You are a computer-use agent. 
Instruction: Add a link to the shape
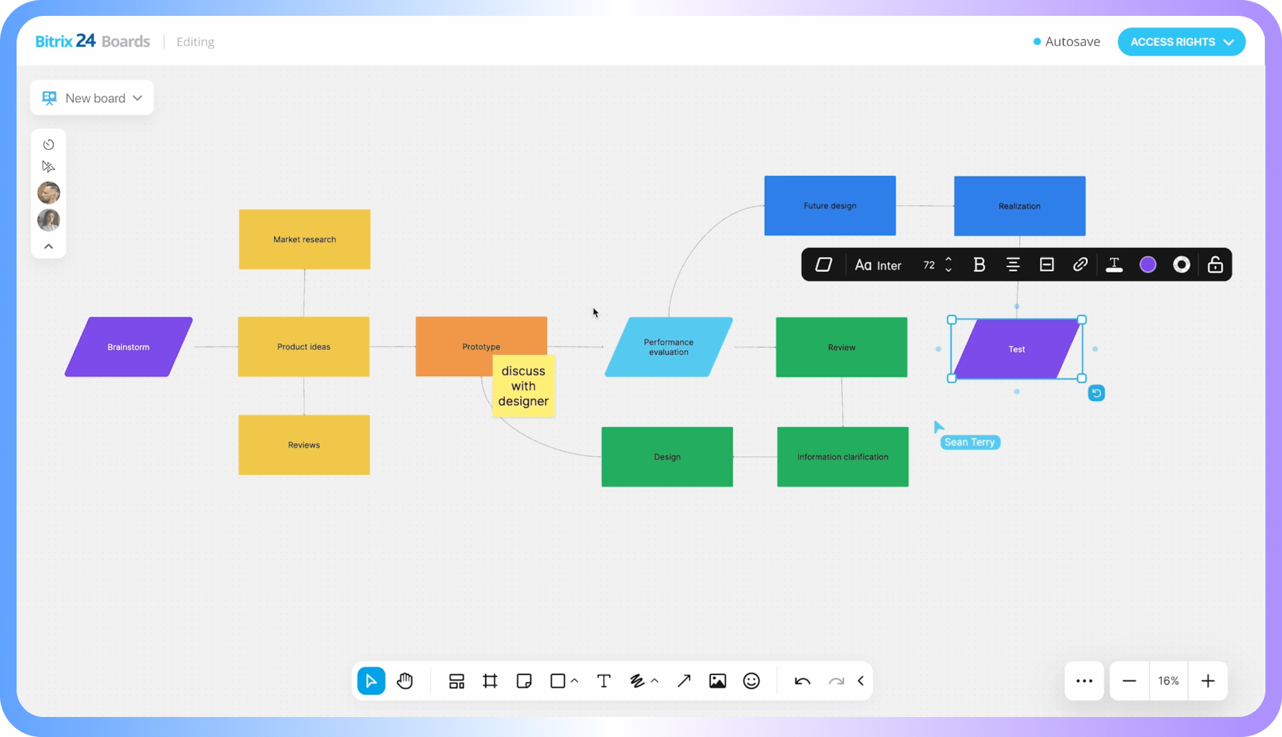[x=1080, y=265]
